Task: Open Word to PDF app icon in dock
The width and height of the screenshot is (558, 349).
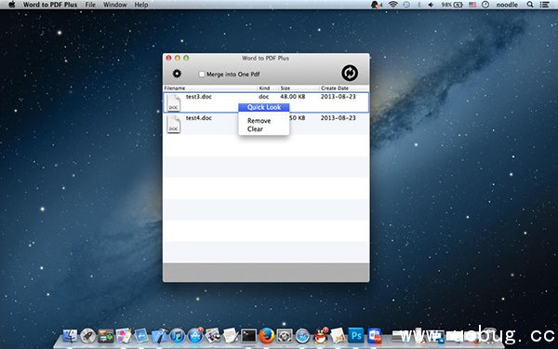Action: 374,335
